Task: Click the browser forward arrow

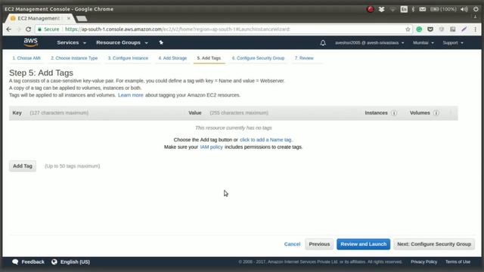Action: click(x=18, y=29)
